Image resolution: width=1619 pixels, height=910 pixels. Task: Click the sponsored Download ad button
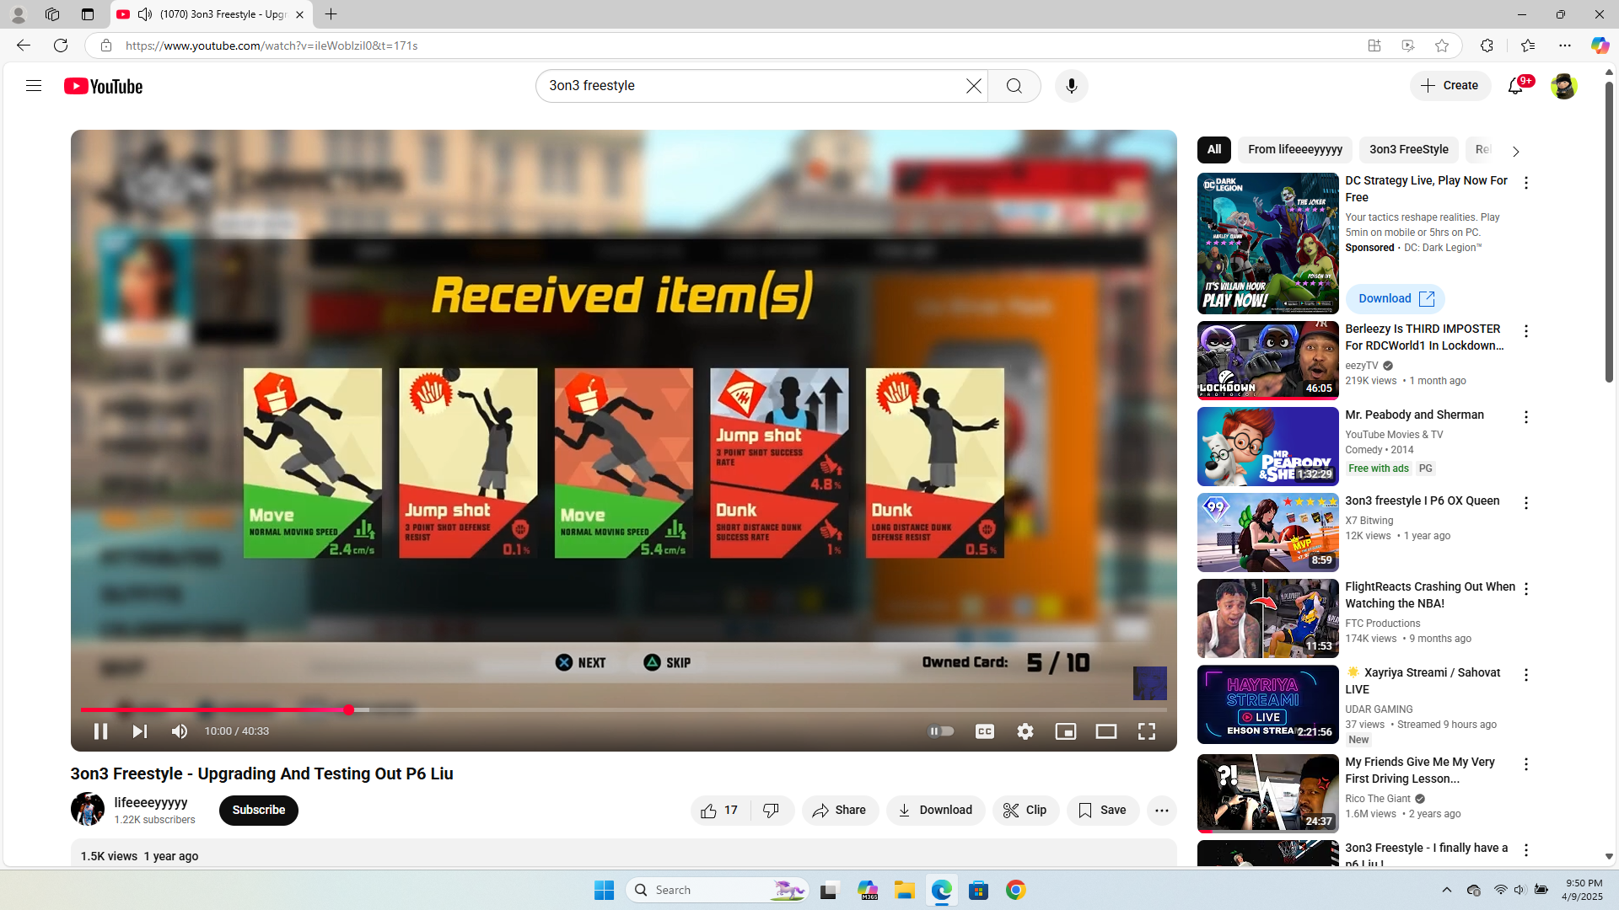[x=1396, y=299]
